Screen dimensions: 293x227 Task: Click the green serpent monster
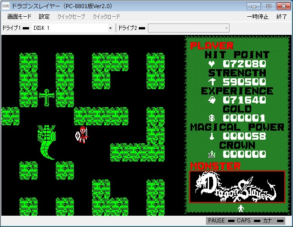pyautogui.click(x=47, y=142)
